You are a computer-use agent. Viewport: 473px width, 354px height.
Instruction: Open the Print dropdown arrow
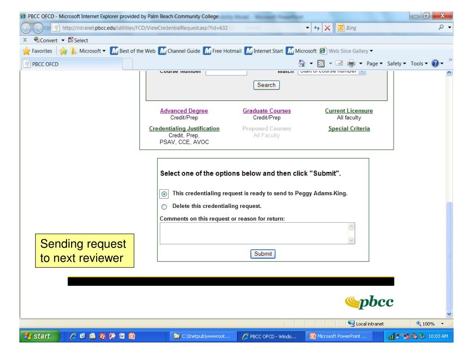pyautogui.click(x=361, y=64)
